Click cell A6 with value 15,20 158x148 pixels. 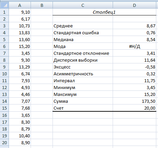pyautogui.click(x=20, y=46)
